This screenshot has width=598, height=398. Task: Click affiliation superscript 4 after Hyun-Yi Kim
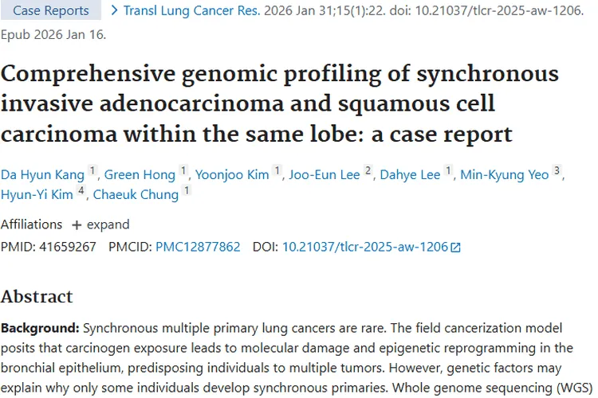(x=81, y=190)
